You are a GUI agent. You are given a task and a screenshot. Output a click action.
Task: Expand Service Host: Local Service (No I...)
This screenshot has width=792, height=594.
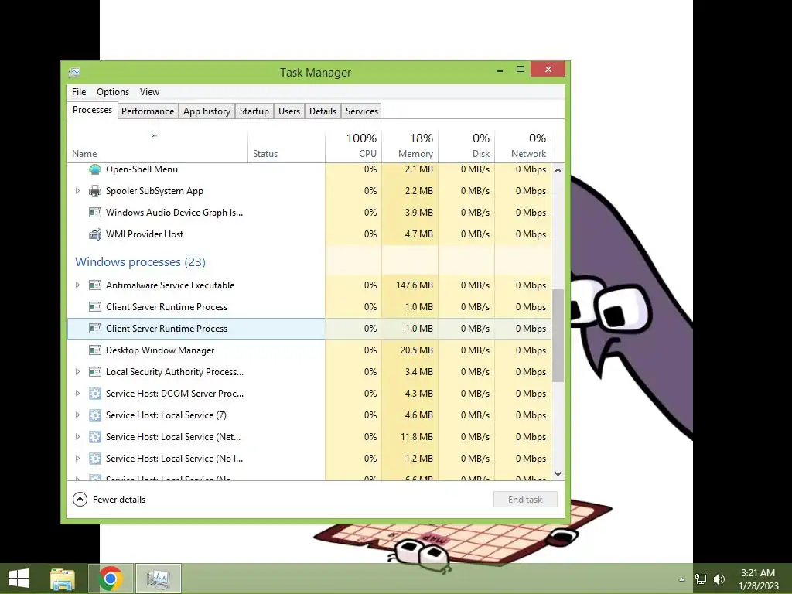point(78,459)
